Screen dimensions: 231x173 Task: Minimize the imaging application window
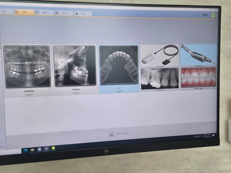(x=206, y=10)
